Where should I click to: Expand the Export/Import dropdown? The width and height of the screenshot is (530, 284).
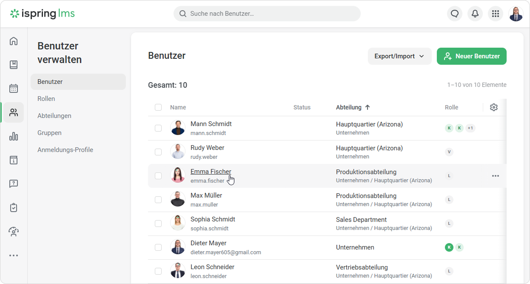tap(399, 56)
